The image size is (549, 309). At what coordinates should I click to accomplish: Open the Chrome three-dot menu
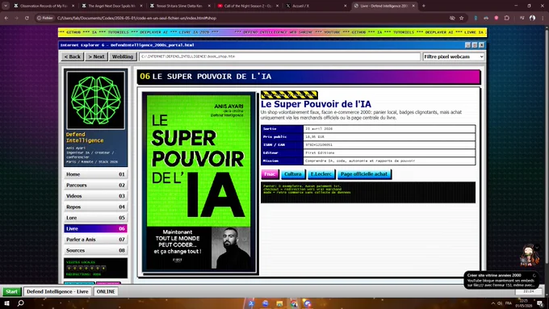coord(543,18)
